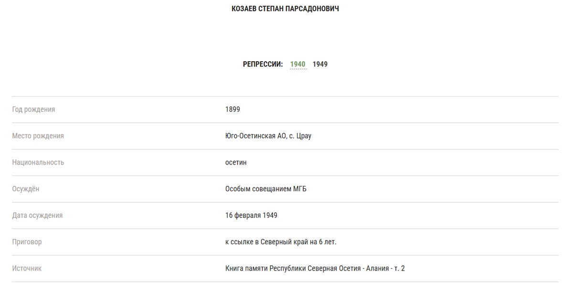Switch to the 1949 repression tab
This screenshot has height=294, width=573.
(320, 65)
